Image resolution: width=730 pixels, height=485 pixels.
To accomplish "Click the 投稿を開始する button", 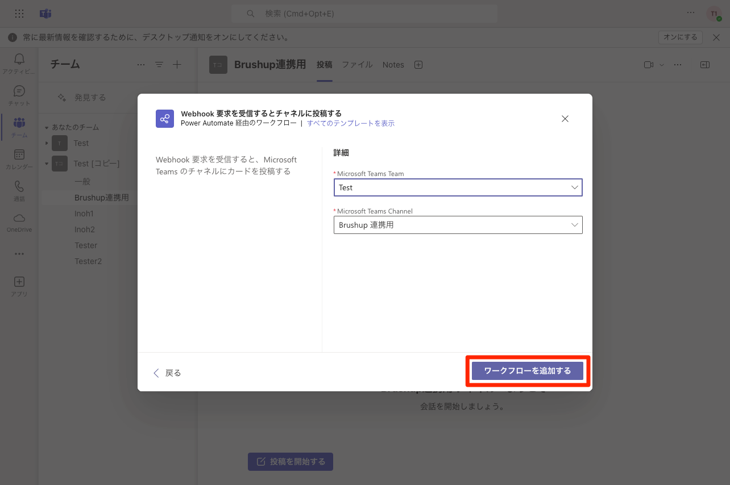I will point(291,462).
